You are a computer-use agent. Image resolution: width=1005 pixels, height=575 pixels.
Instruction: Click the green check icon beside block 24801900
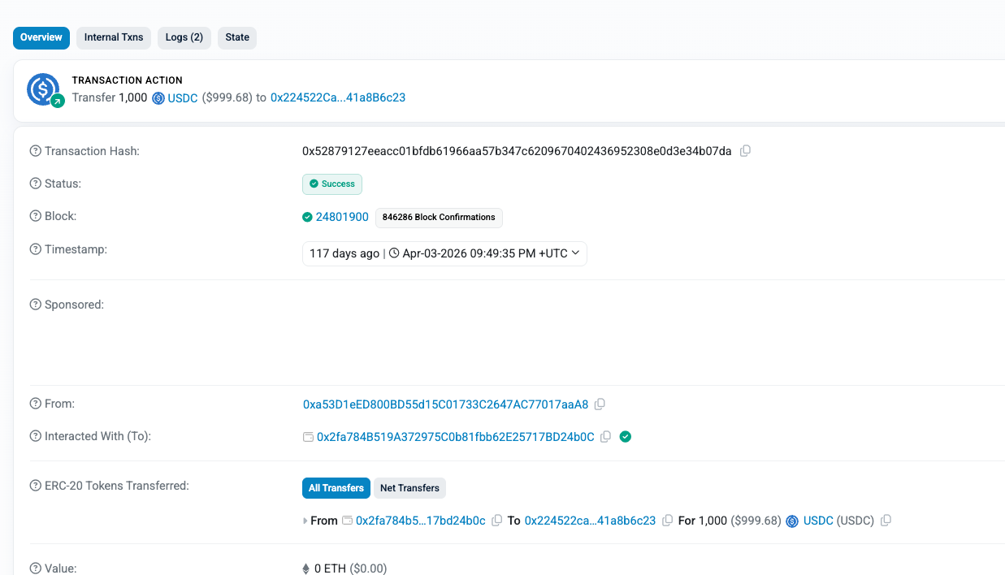click(307, 217)
